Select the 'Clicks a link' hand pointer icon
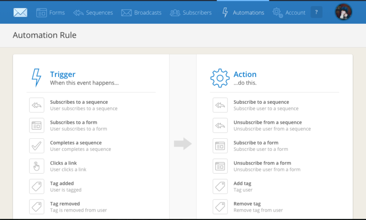The image size is (366, 220). click(37, 166)
